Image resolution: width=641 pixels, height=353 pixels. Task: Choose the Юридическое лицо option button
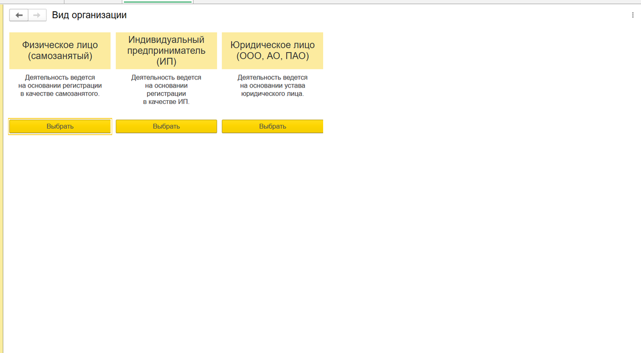click(x=272, y=126)
